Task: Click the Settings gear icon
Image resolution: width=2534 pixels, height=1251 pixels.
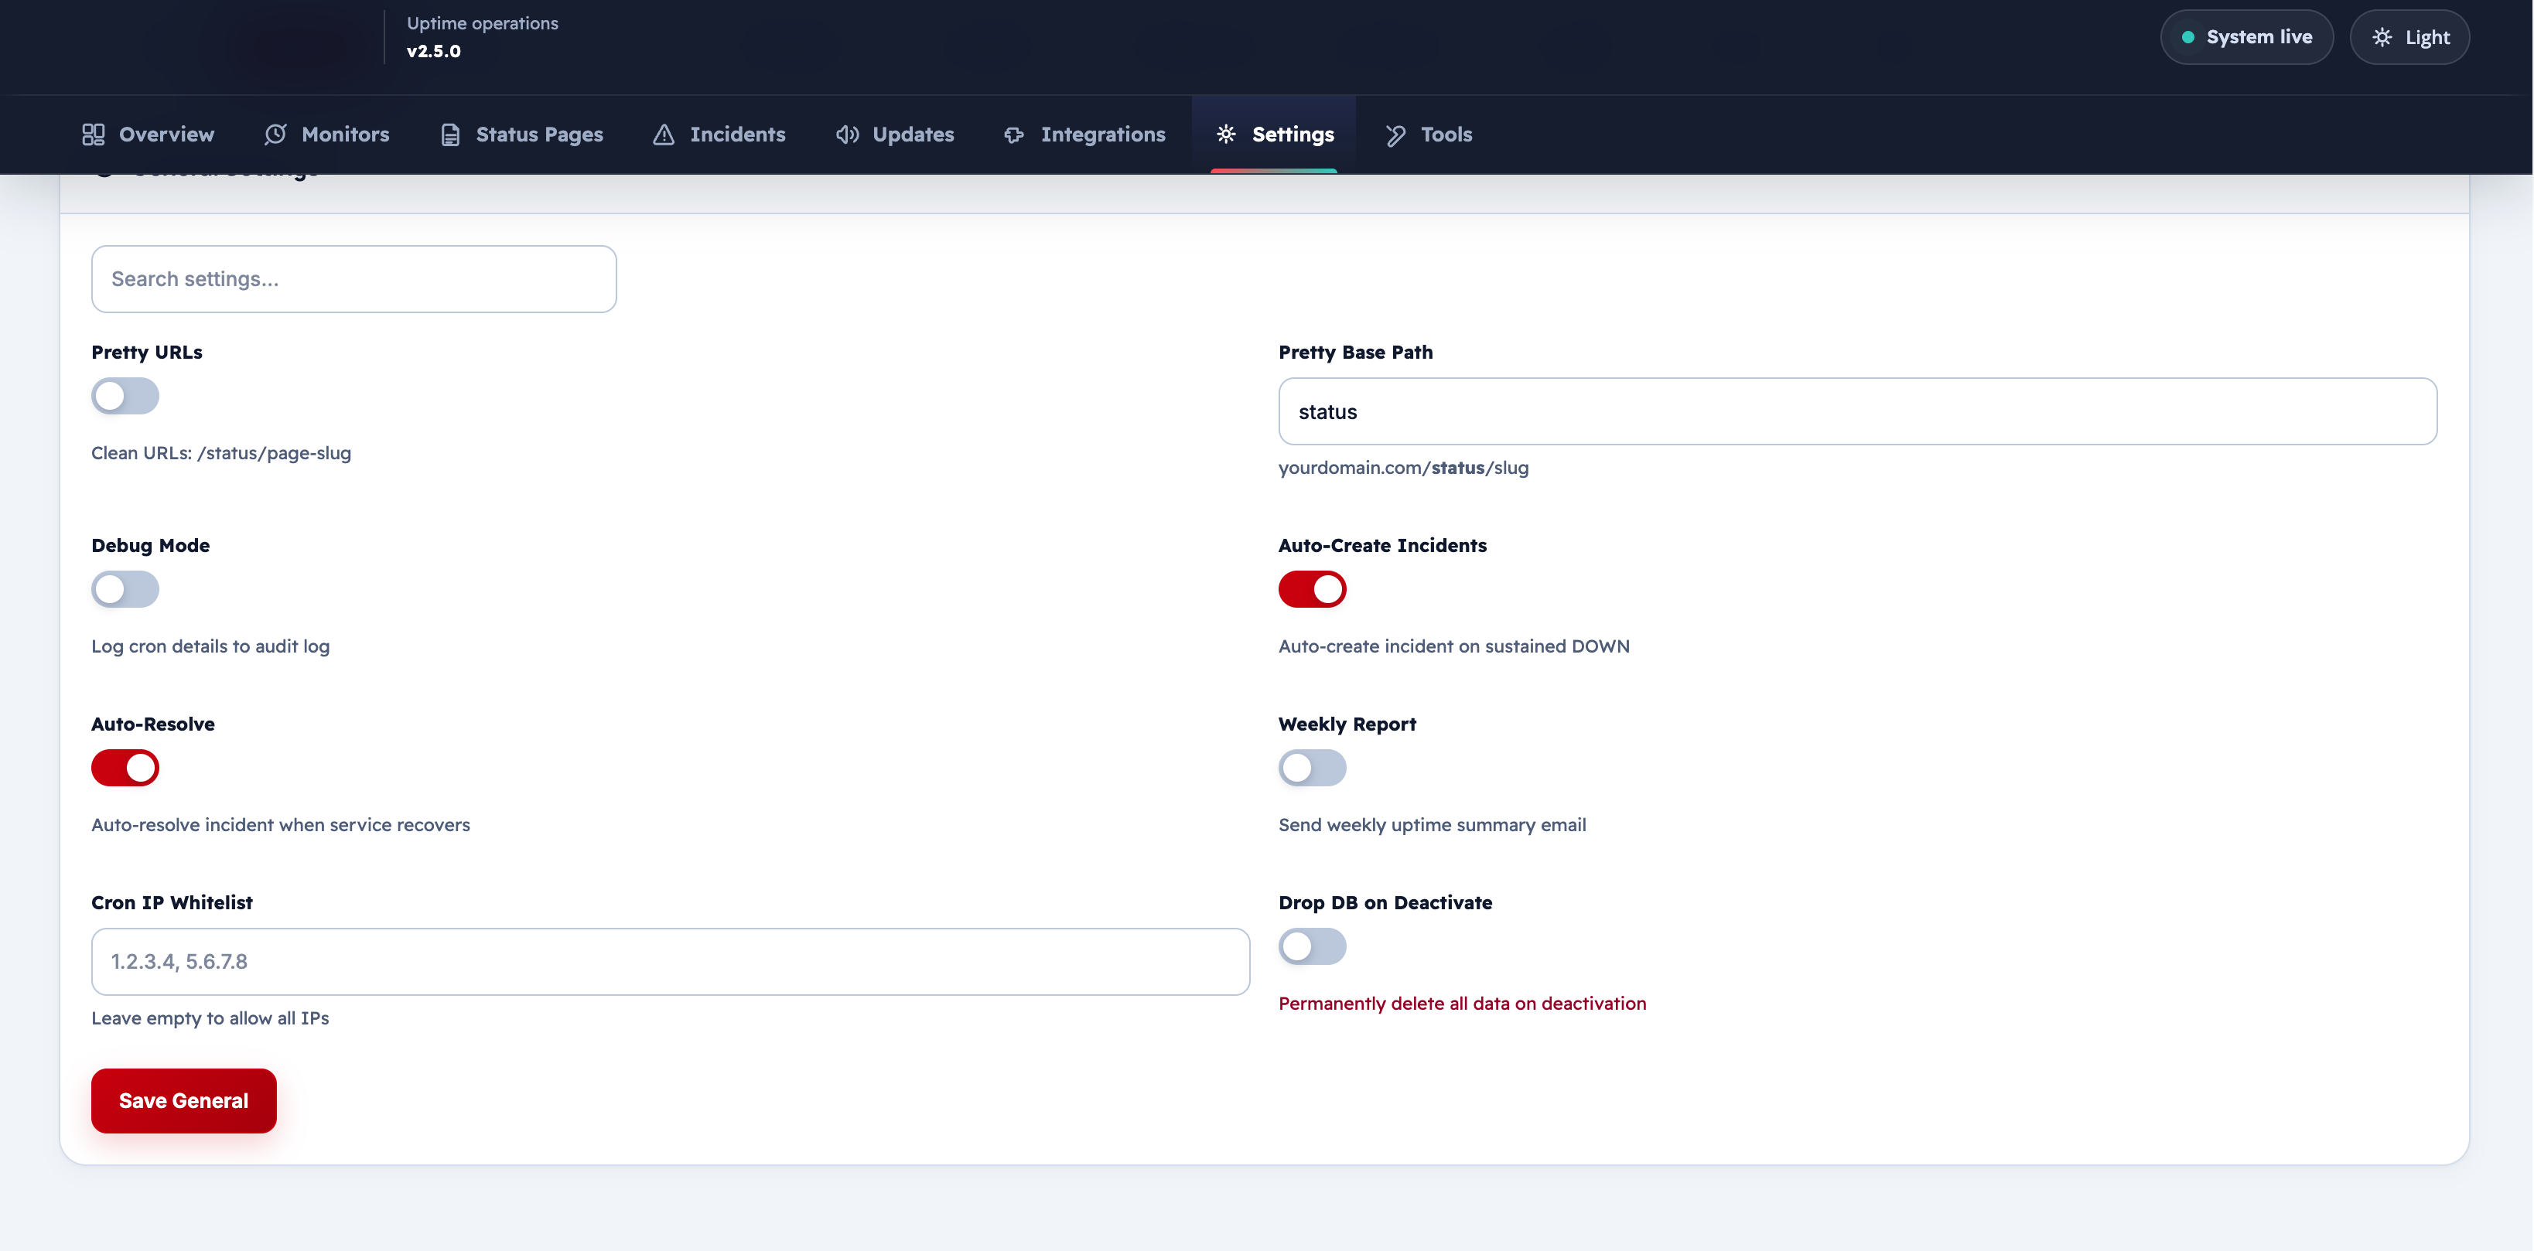Action: (1226, 134)
